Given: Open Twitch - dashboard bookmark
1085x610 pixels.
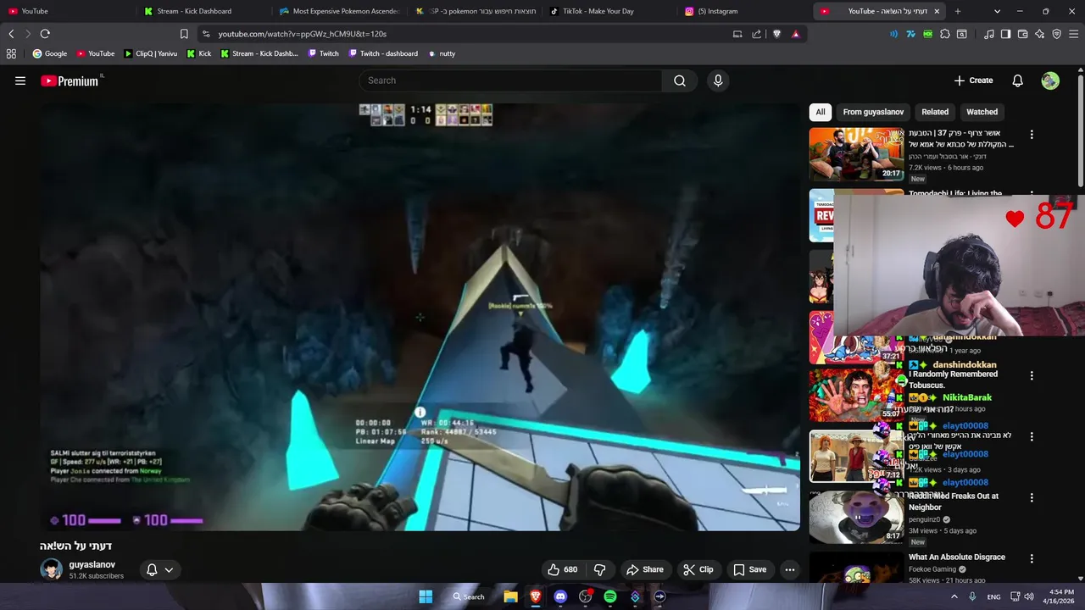Looking at the screenshot, I should (383, 53).
